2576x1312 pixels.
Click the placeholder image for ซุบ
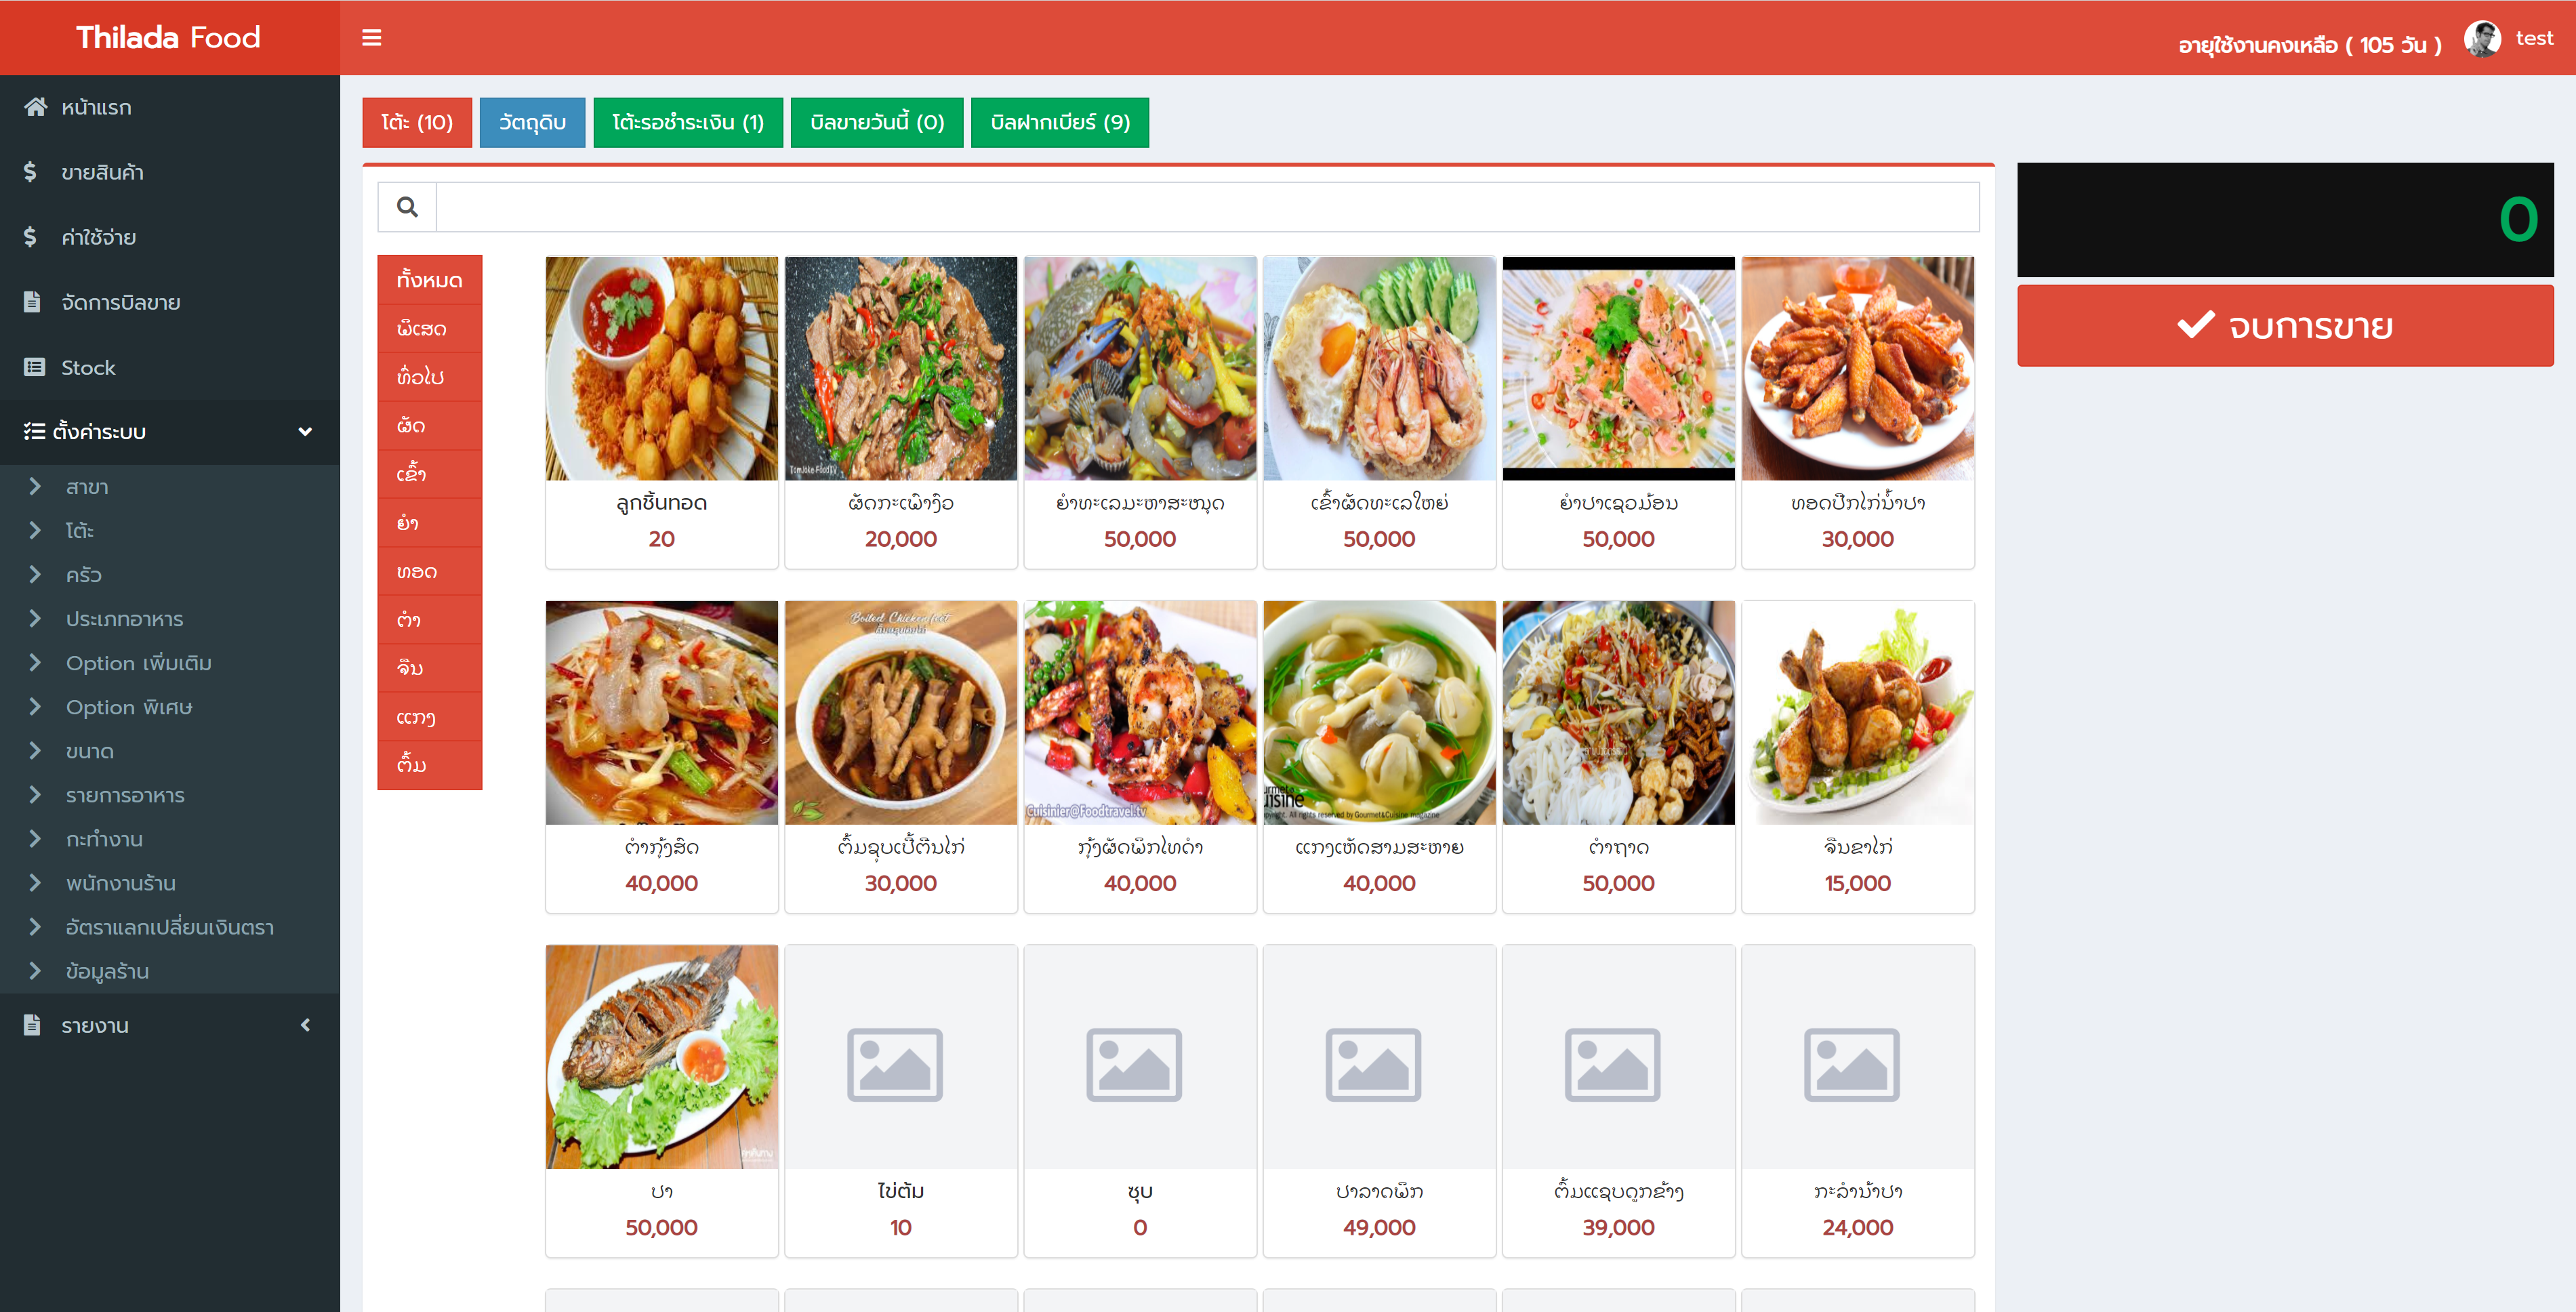pyautogui.click(x=1134, y=1064)
